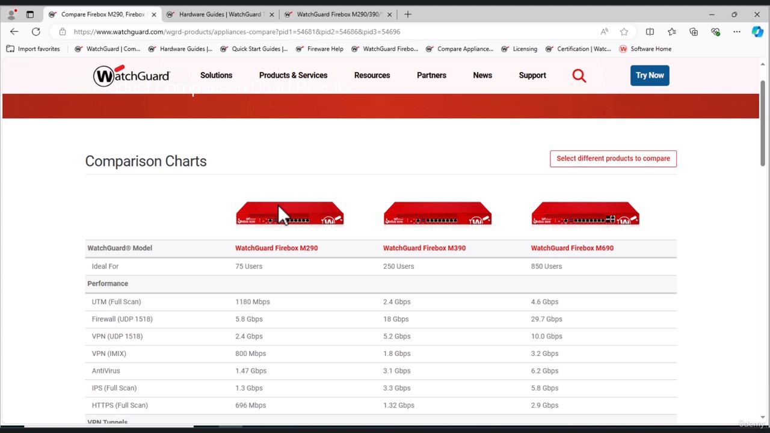Viewport: 770px width, 433px height.
Task: Switch to WatchGuard Firebox M290/390 tab
Action: coord(339,14)
